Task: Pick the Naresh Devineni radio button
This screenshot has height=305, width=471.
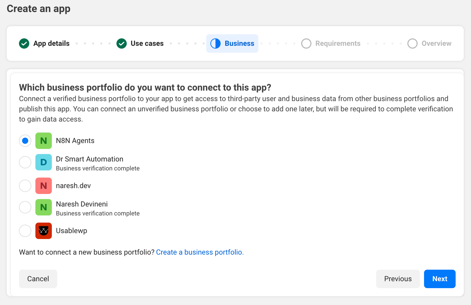Action: click(x=25, y=207)
